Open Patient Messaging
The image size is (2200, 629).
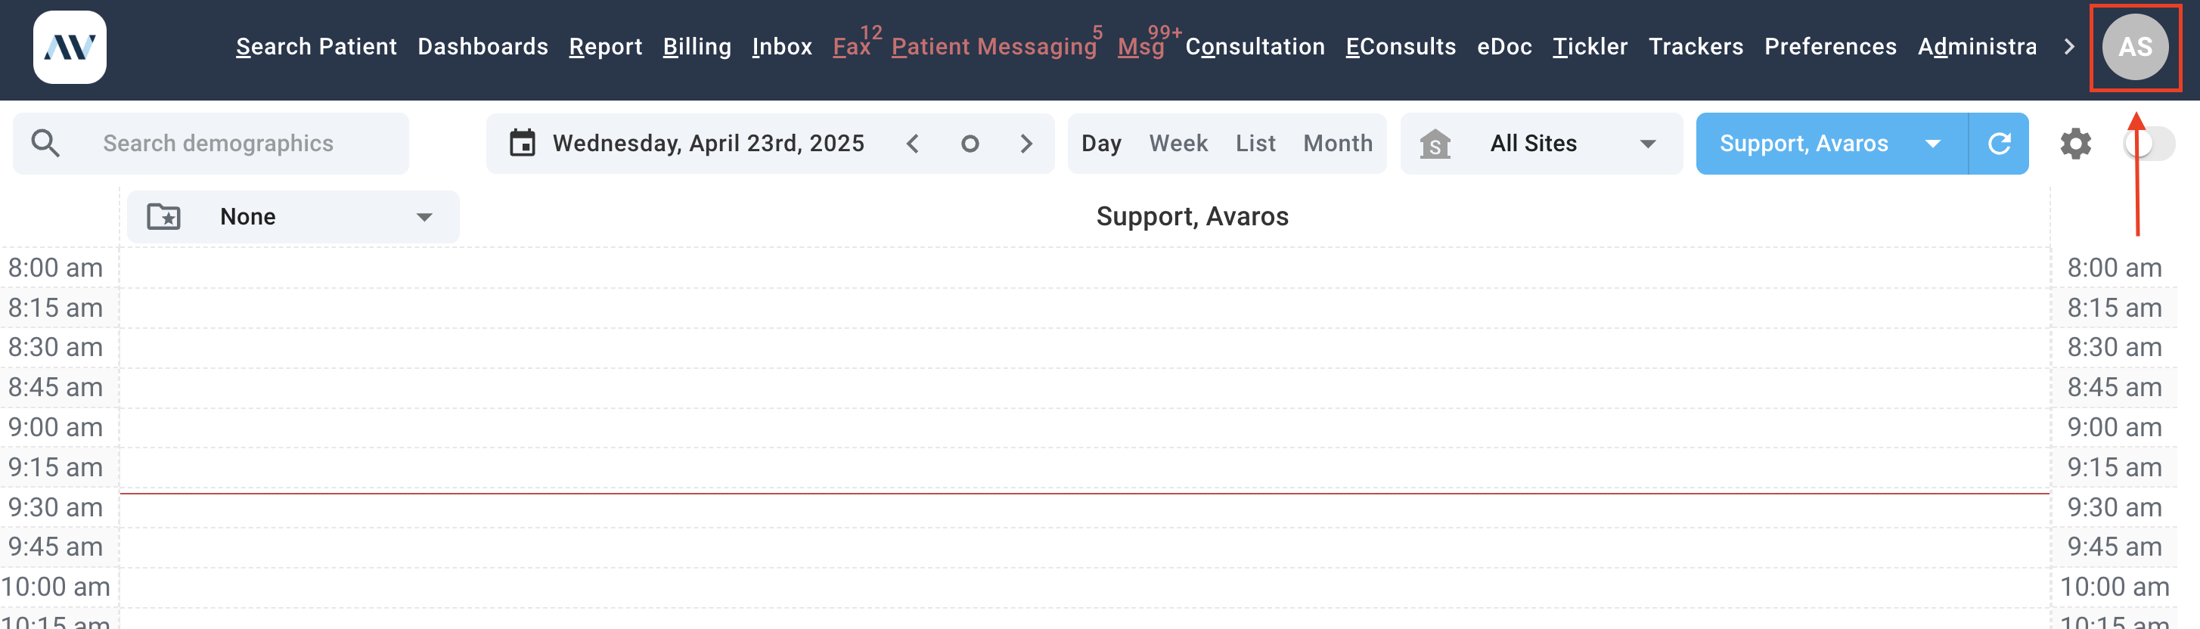(x=993, y=47)
